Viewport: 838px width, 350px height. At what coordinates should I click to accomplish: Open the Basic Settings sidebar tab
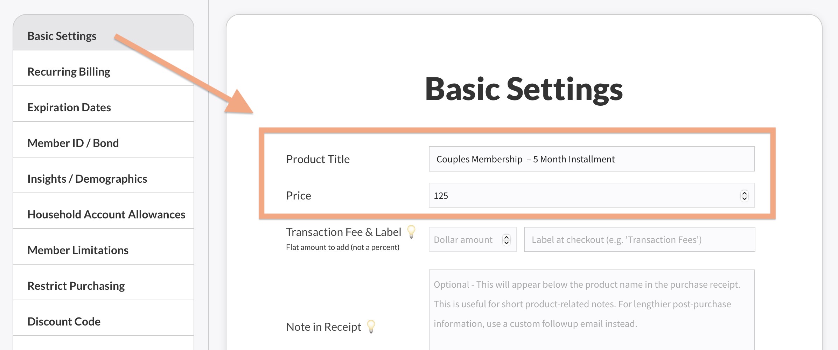click(x=62, y=36)
